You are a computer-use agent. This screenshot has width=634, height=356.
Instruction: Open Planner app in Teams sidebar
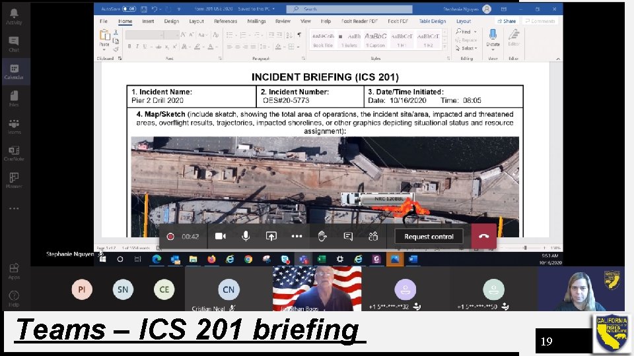[14, 181]
